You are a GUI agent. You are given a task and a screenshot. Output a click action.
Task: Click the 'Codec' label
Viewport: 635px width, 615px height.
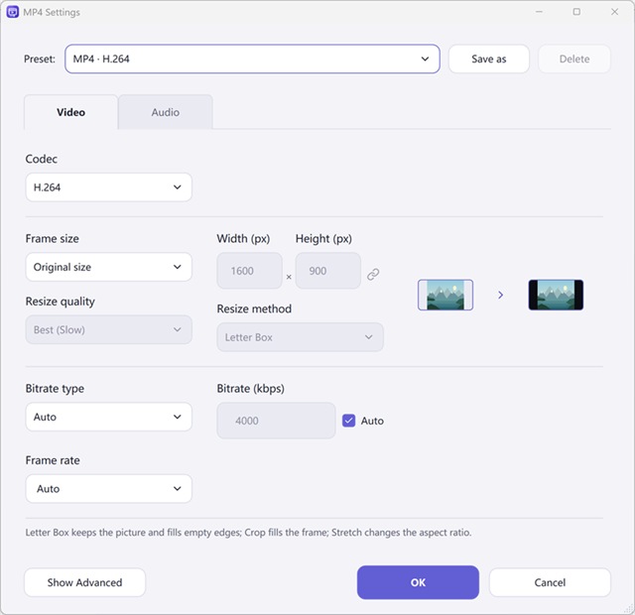pyautogui.click(x=42, y=159)
